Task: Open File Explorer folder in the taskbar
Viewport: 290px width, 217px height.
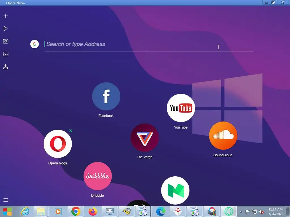Action: tap(41, 211)
